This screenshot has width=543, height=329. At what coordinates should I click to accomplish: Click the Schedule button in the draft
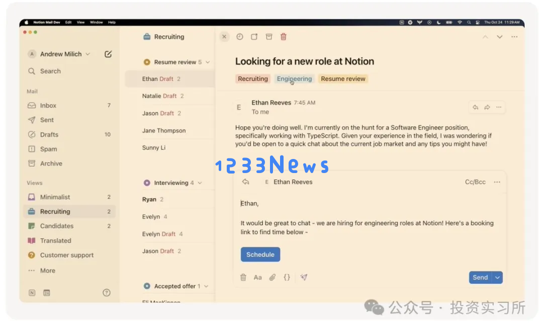(x=260, y=254)
